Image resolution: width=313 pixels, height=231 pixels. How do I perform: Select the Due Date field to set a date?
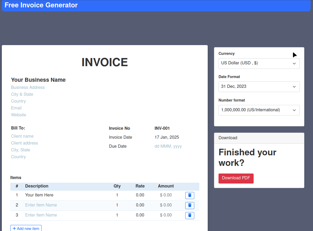[x=168, y=146]
